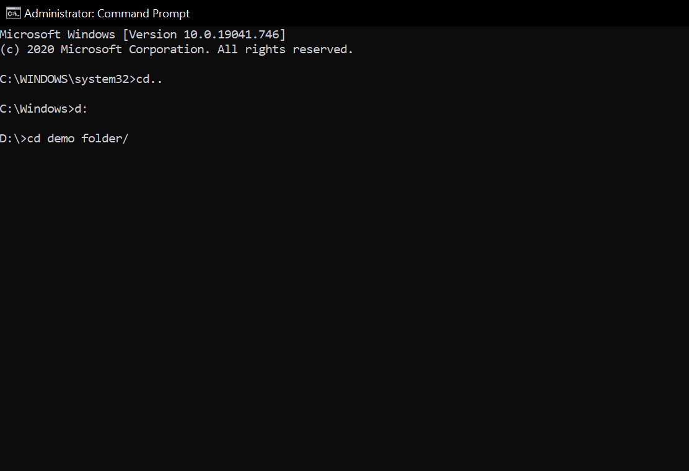Click the "Microsoft Windows" text on the first line
Screen dimensions: 689x471
click(58, 35)
